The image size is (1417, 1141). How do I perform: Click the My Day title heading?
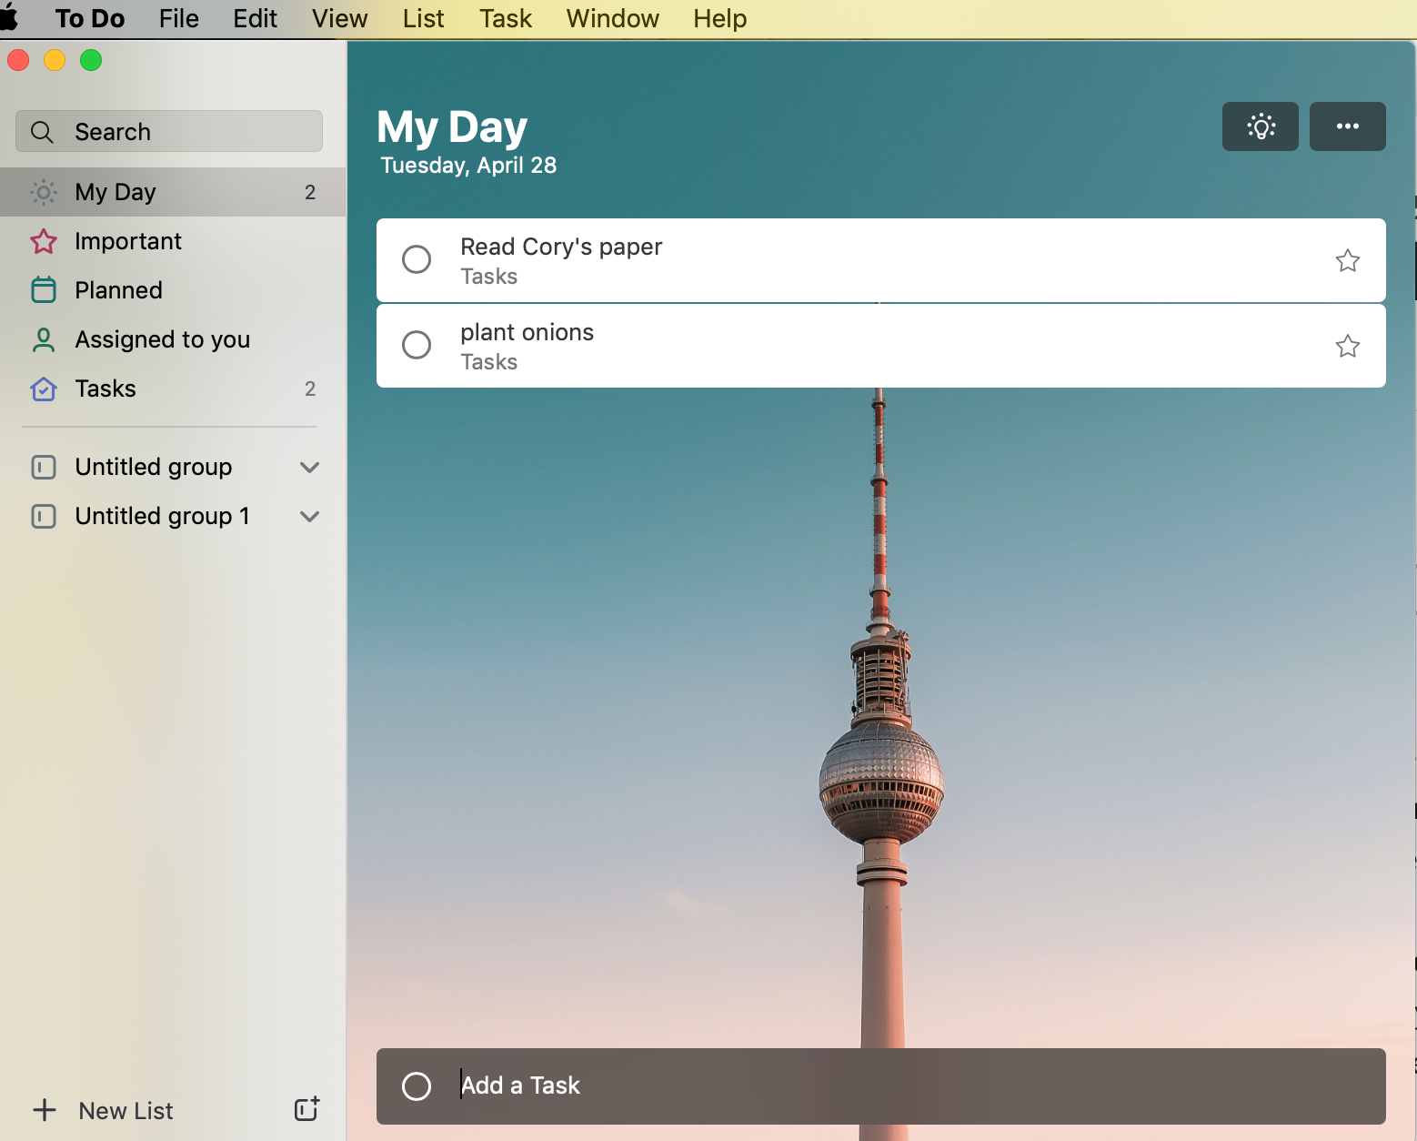pos(452,127)
